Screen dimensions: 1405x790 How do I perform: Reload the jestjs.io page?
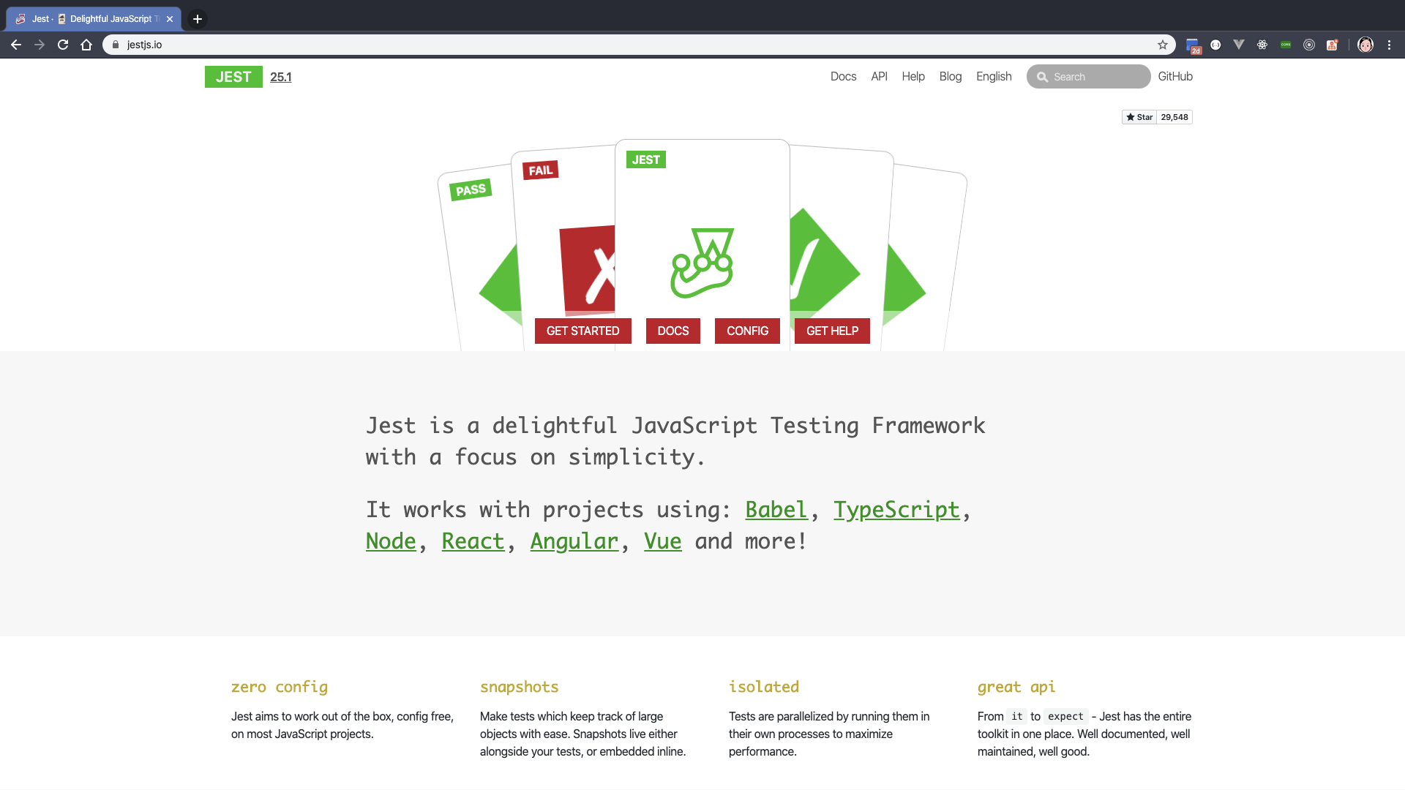[x=63, y=45]
